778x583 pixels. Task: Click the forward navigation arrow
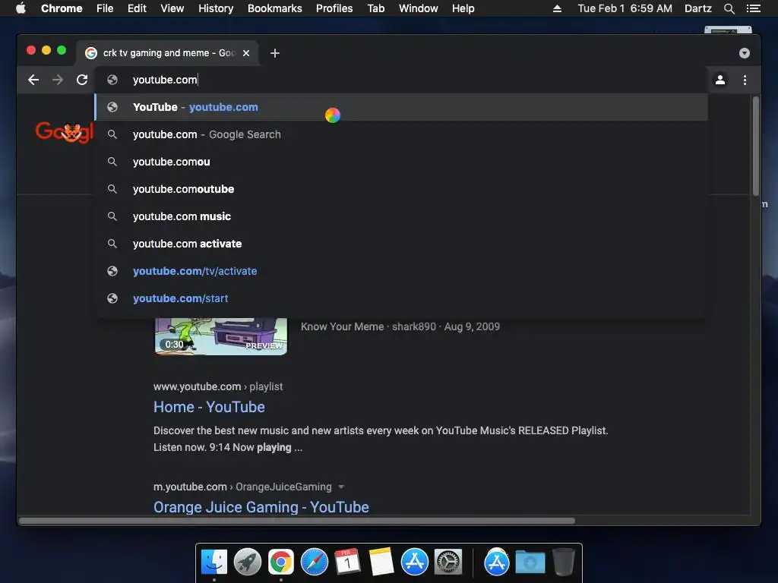[x=58, y=80]
